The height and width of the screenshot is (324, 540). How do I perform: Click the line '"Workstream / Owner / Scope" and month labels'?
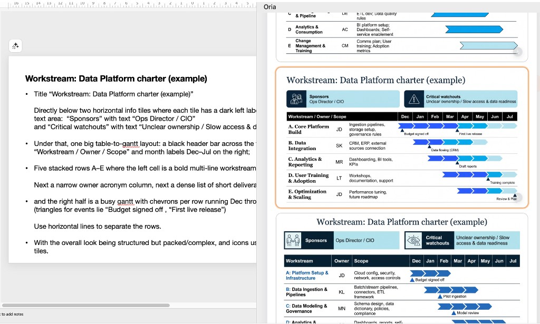click(x=142, y=152)
